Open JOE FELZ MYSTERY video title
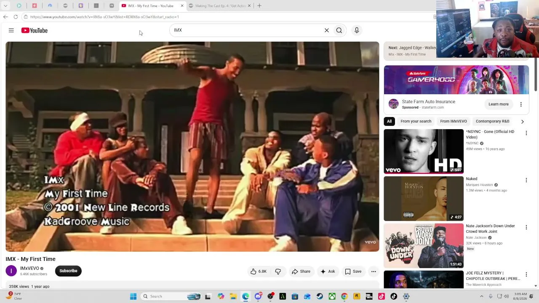 pos(493,276)
